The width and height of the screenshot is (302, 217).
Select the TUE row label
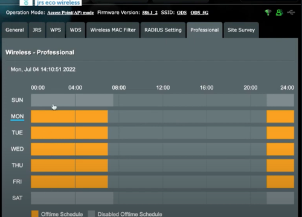(18, 133)
